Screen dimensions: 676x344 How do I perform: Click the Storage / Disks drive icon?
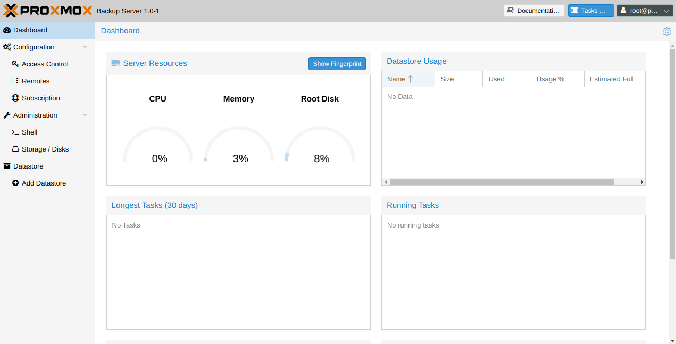[15, 149]
